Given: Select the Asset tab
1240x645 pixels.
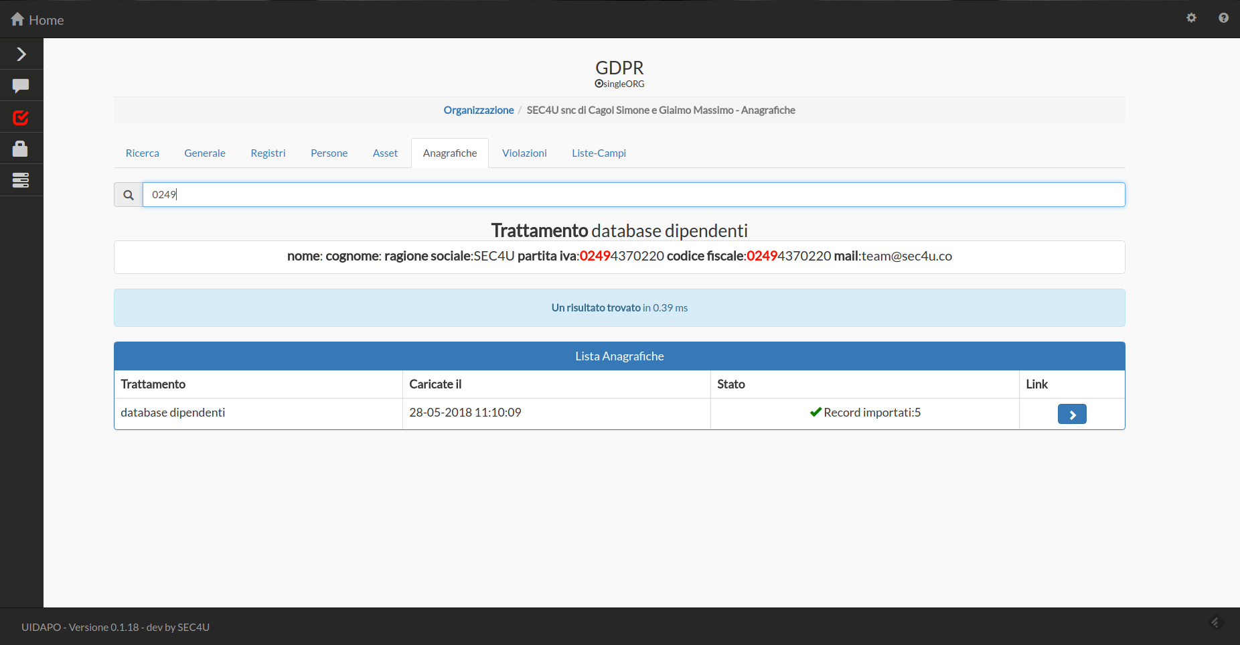Looking at the screenshot, I should coord(385,153).
